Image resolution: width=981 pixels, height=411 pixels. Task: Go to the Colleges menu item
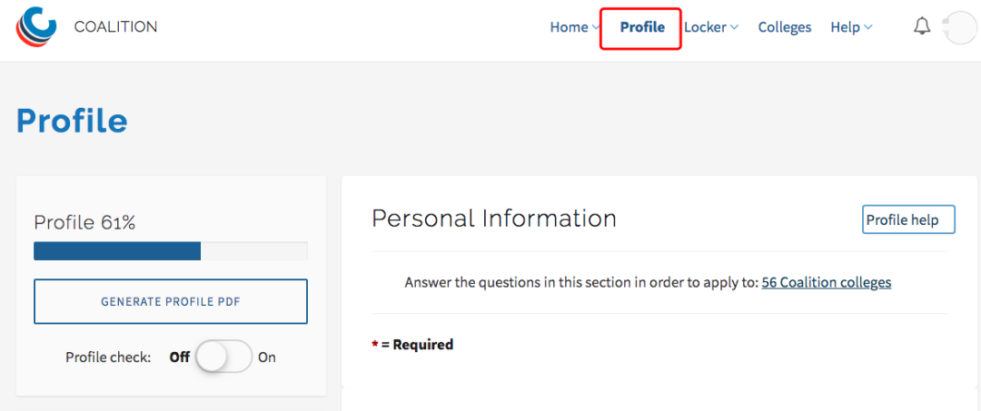785,27
